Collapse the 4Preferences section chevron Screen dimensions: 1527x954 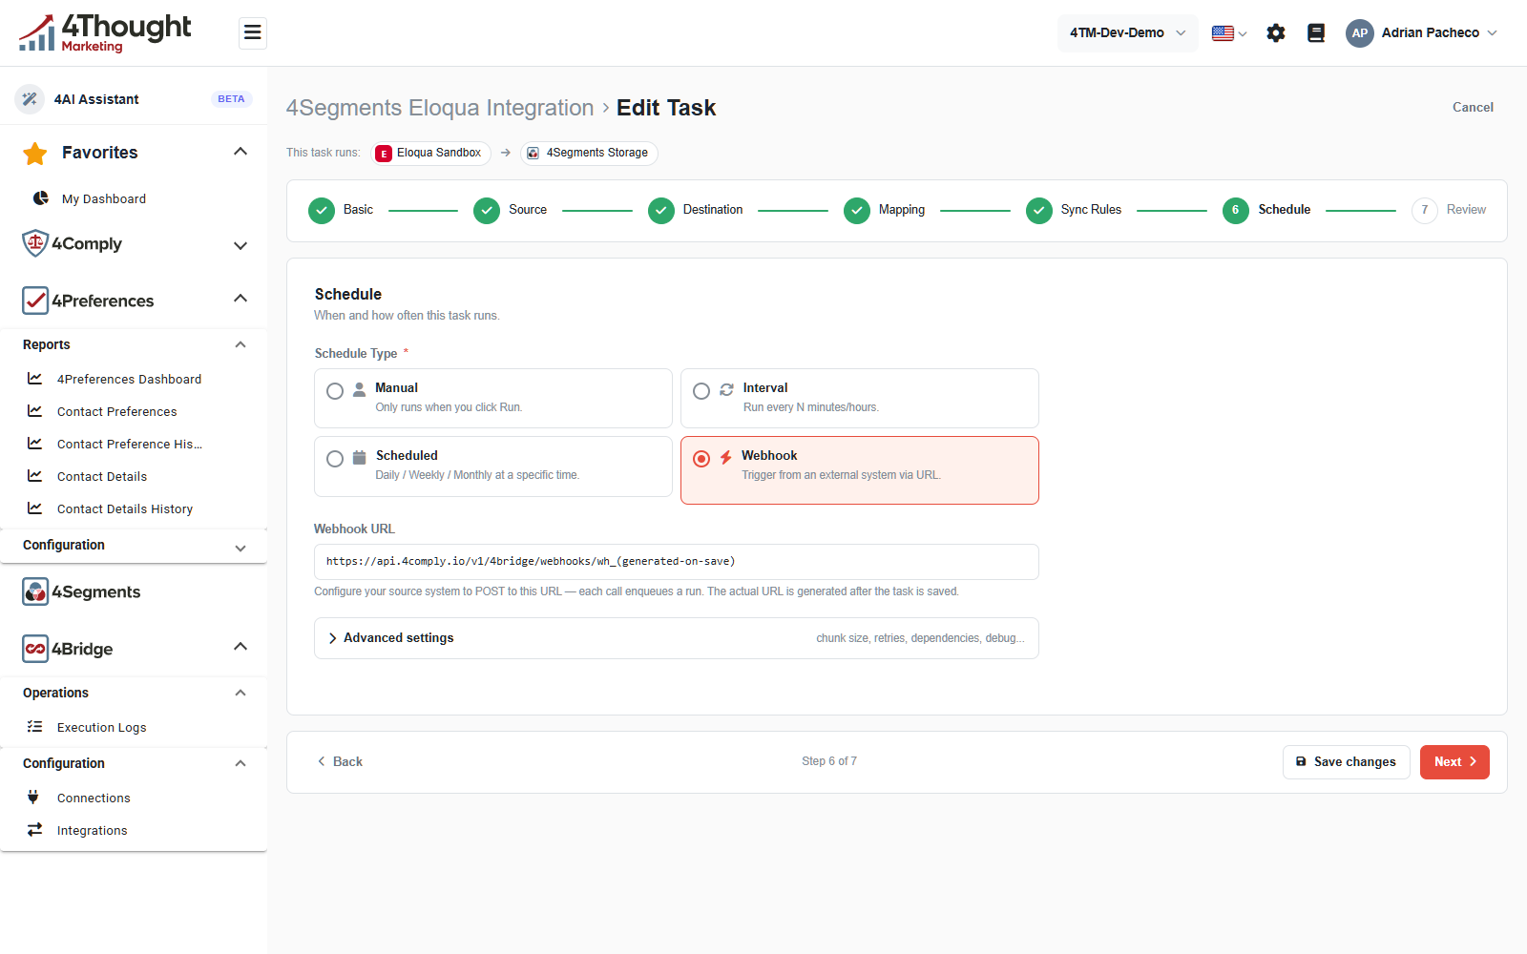pos(241,299)
